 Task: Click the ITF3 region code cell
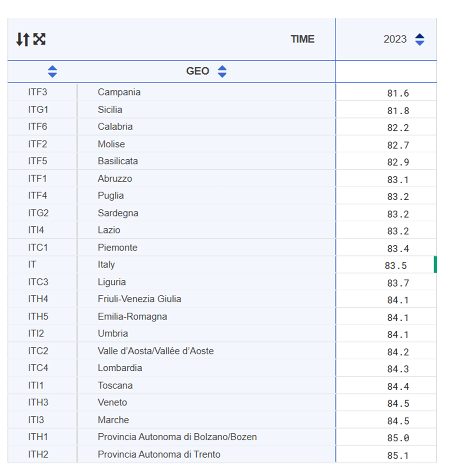pos(37,92)
